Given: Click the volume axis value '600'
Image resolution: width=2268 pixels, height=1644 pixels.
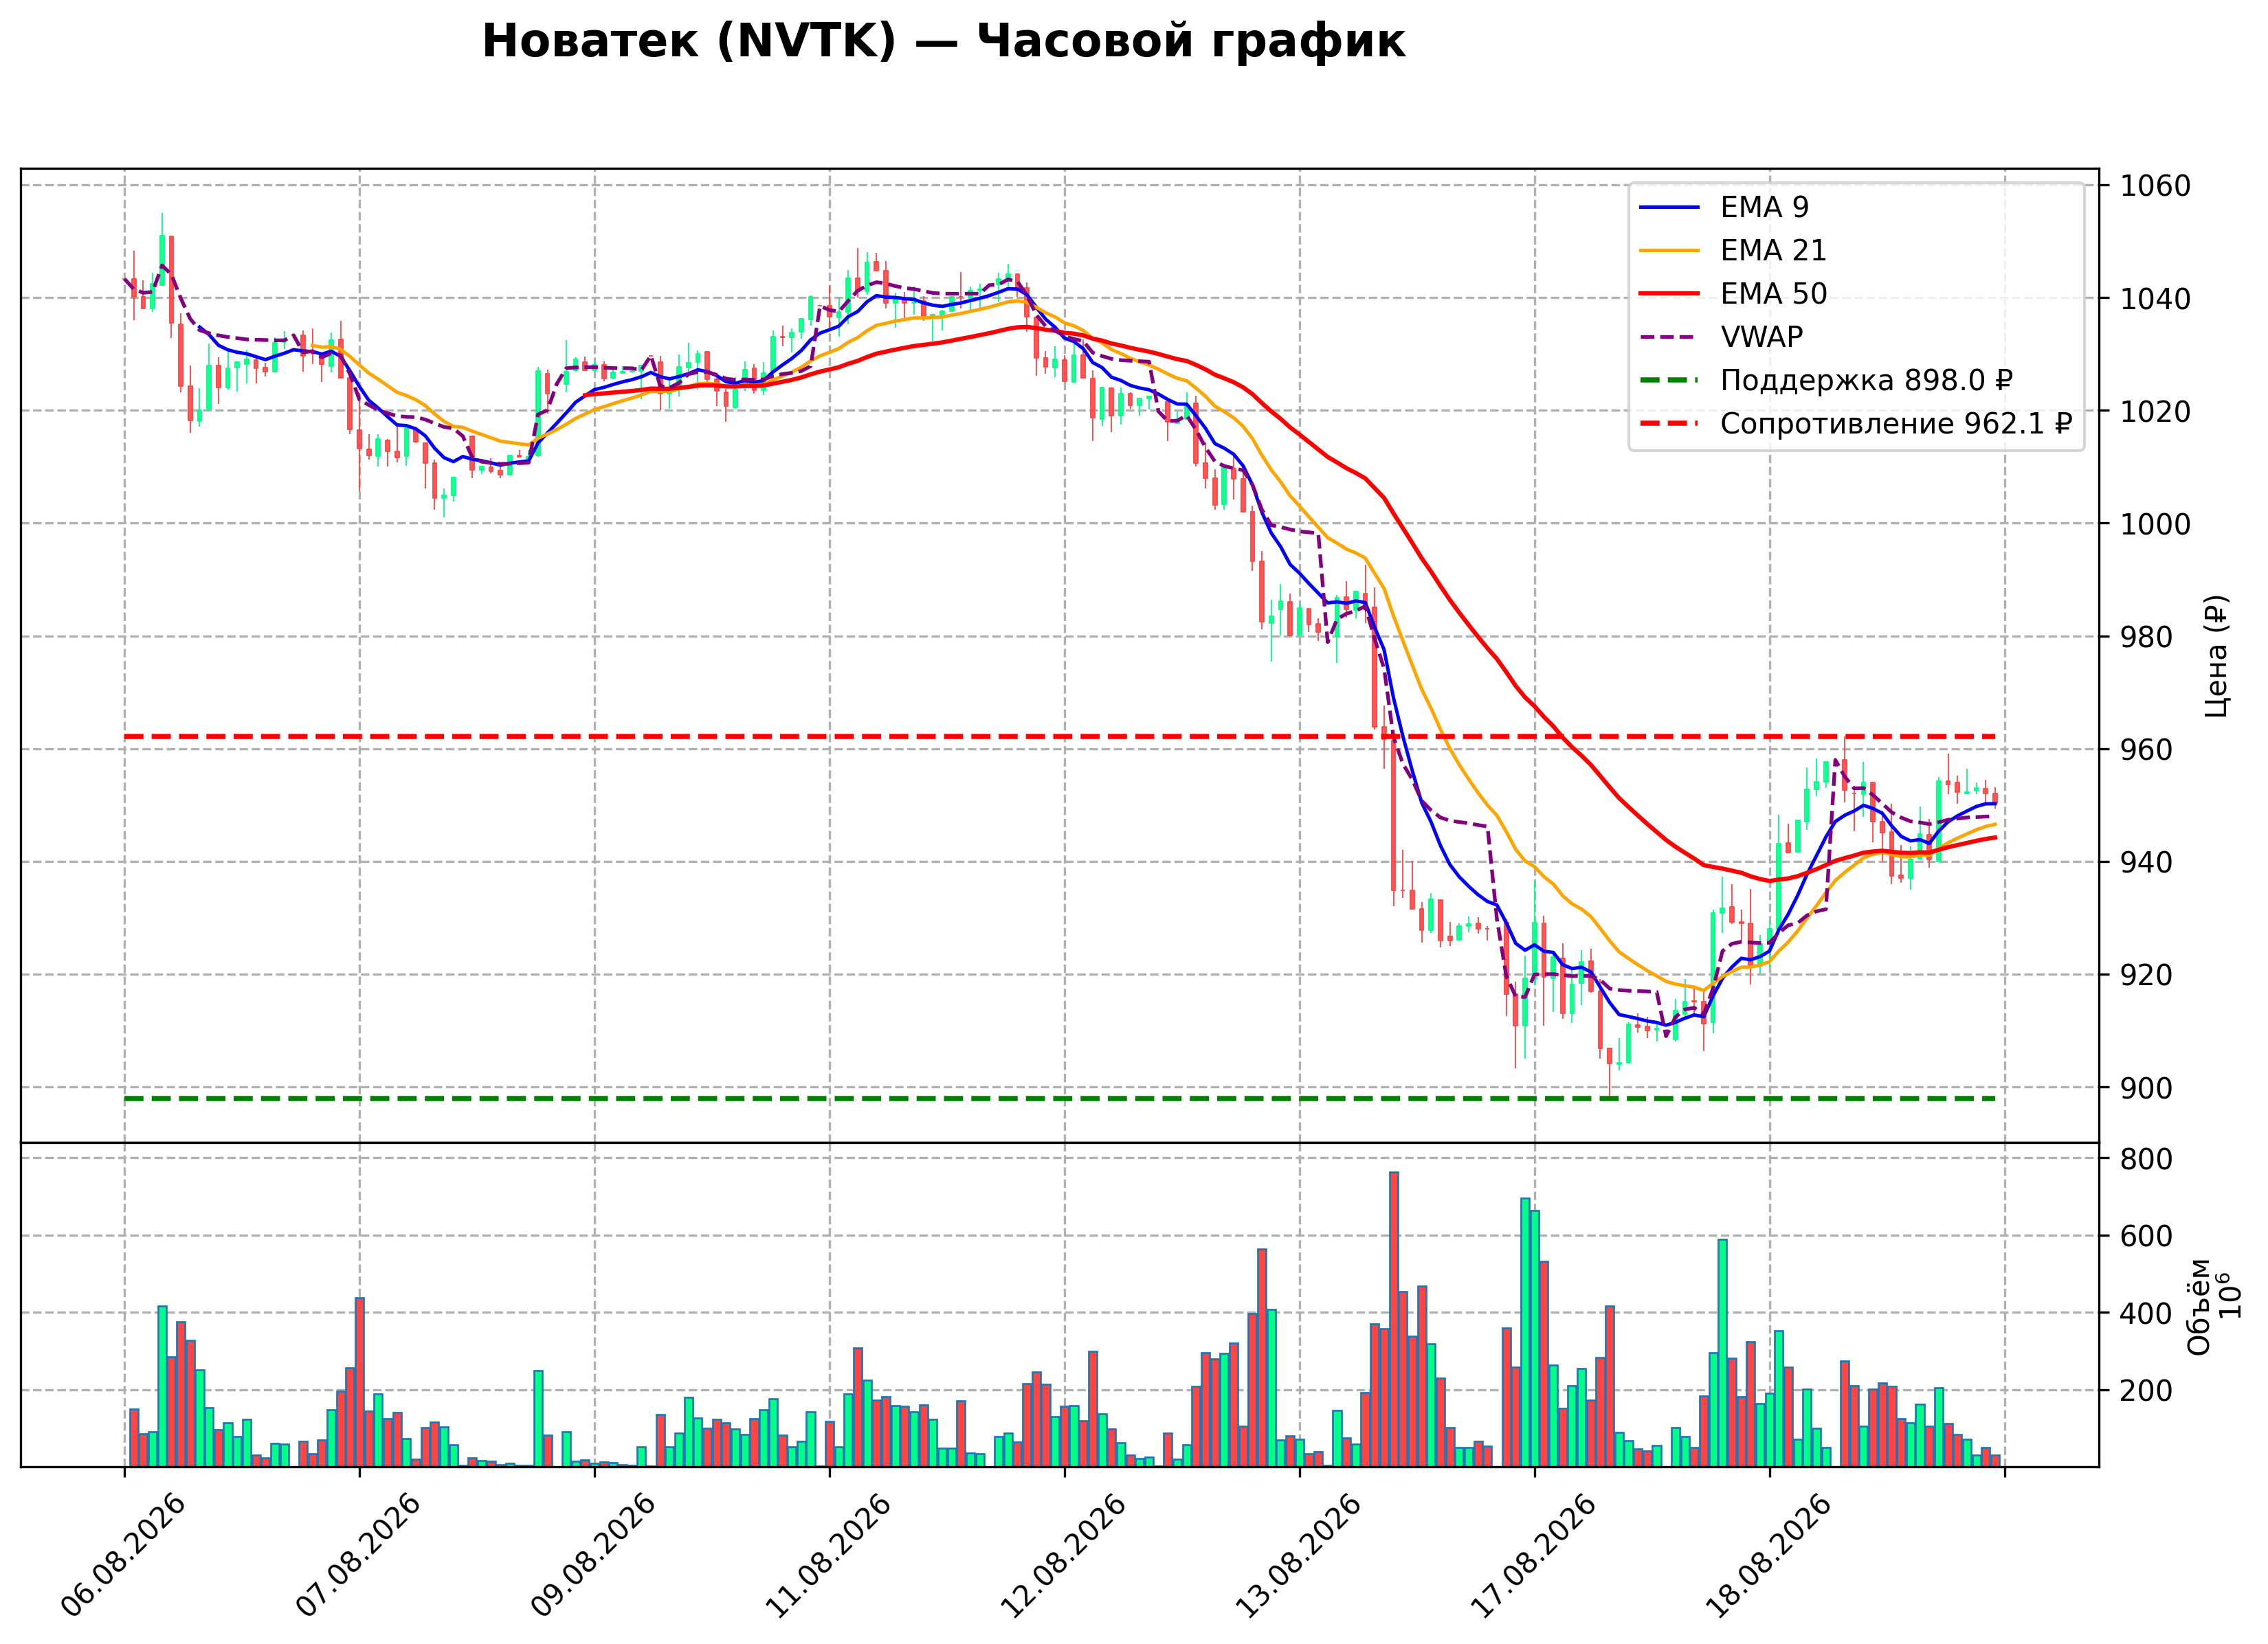Looking at the screenshot, I should pyautogui.click(x=2147, y=1236).
